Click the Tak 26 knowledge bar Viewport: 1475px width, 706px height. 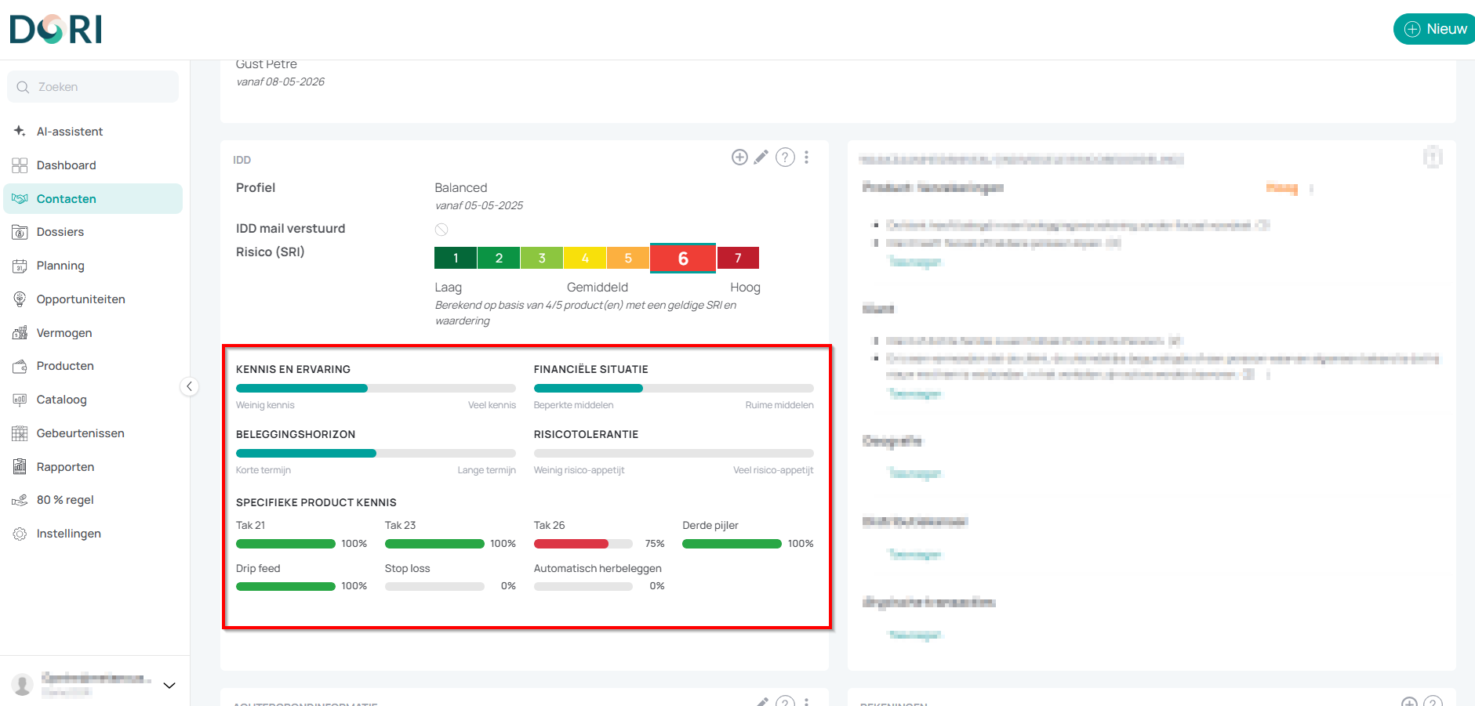point(583,544)
